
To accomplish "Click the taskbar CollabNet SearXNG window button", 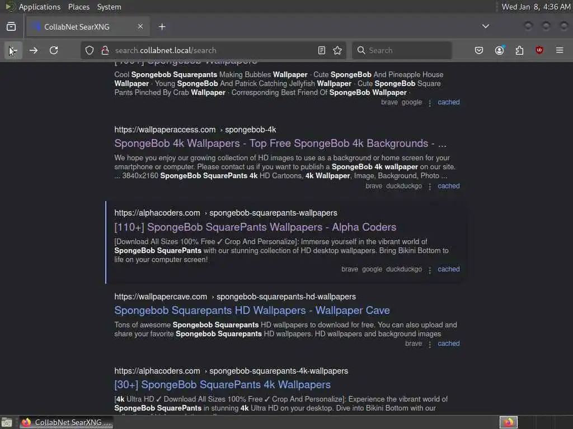I will (67, 422).
